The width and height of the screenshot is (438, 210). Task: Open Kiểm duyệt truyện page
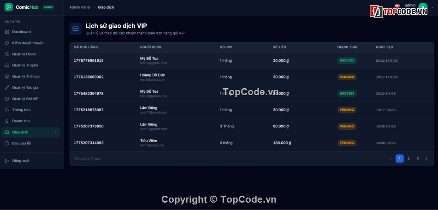31,43
